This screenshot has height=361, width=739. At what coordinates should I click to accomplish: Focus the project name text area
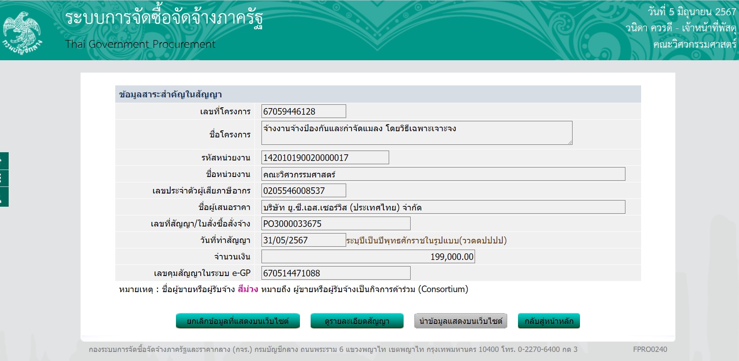(416, 133)
